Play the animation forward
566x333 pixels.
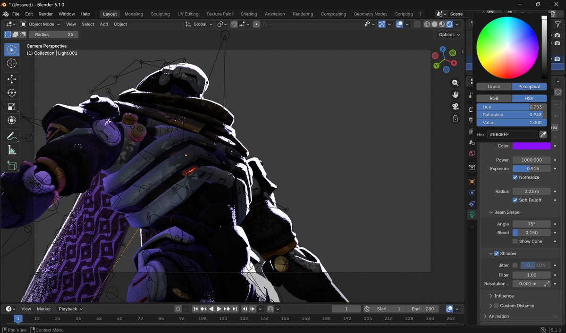pos(219,309)
